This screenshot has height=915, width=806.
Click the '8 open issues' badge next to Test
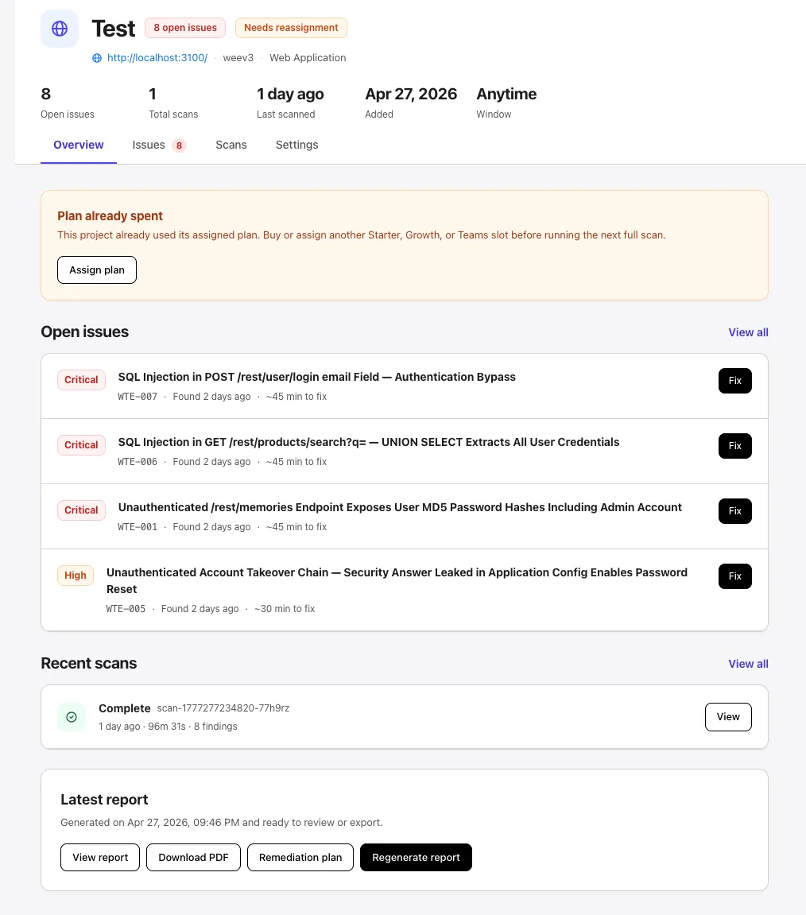[184, 27]
